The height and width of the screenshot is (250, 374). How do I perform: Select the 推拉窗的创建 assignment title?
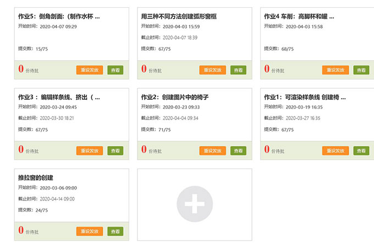point(36,177)
